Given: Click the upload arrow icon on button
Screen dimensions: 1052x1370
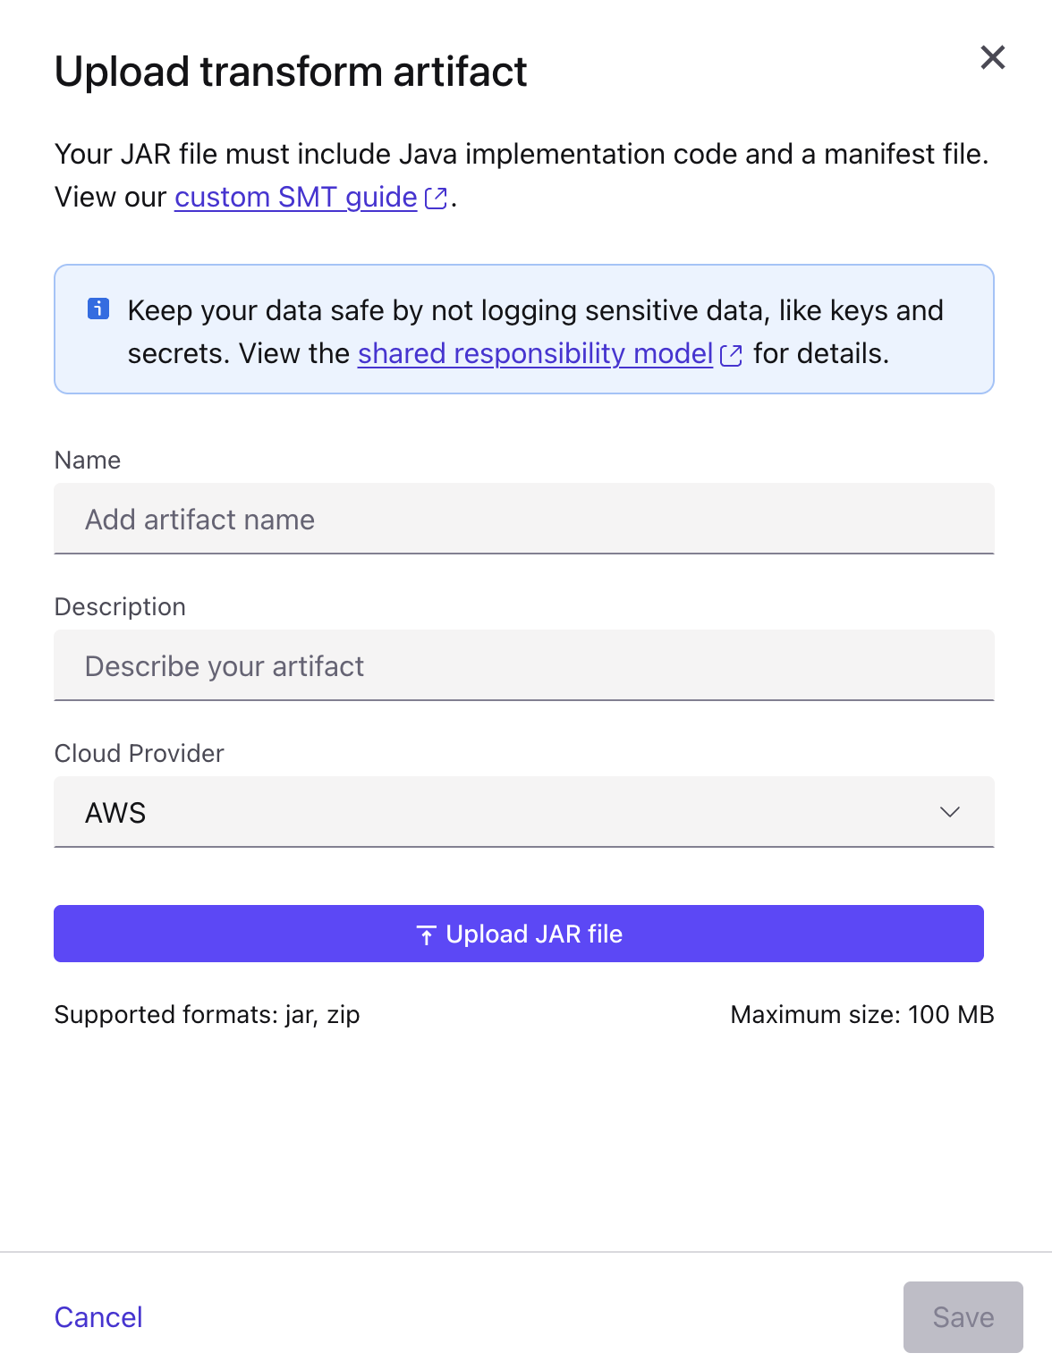Looking at the screenshot, I should point(427,935).
